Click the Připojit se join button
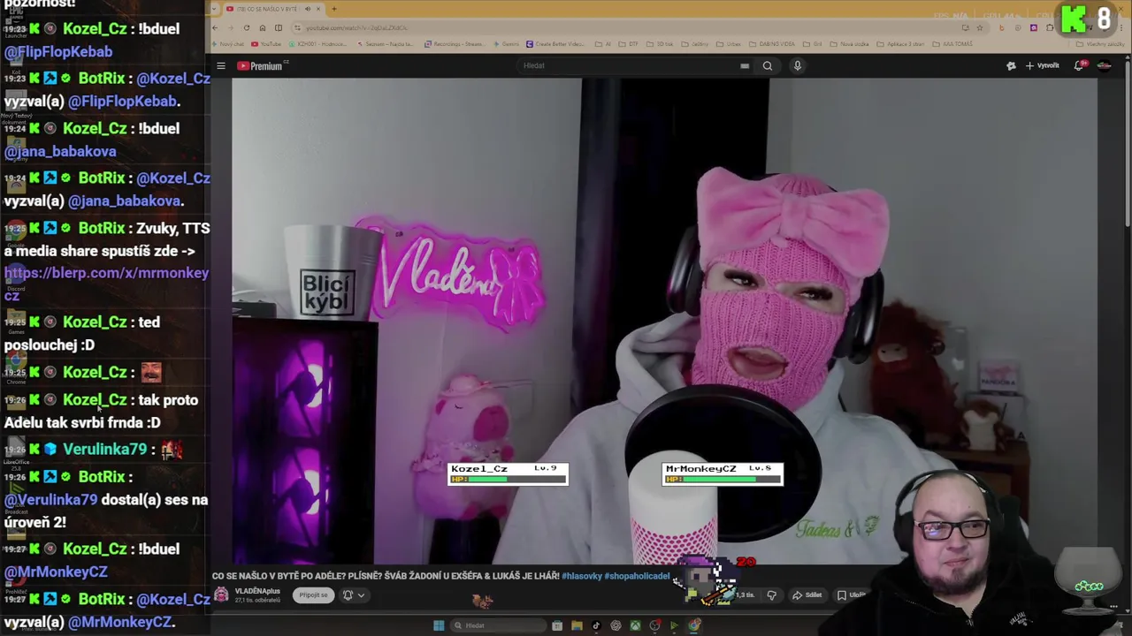The image size is (1132, 636). [x=313, y=594]
